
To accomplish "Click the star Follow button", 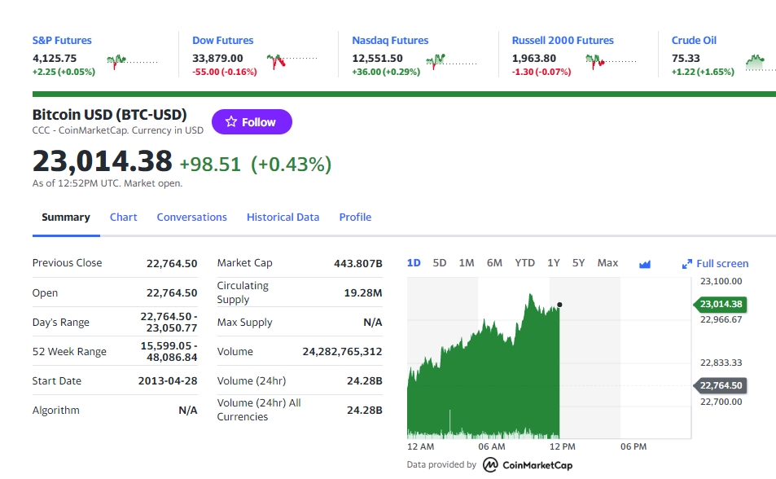I will pyautogui.click(x=252, y=122).
